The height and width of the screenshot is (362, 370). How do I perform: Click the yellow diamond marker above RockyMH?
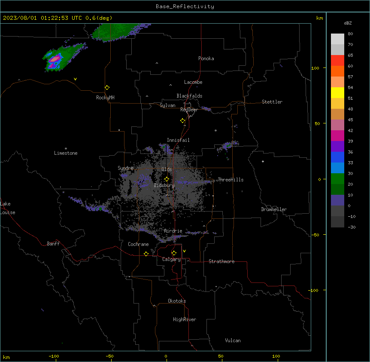(x=107, y=88)
